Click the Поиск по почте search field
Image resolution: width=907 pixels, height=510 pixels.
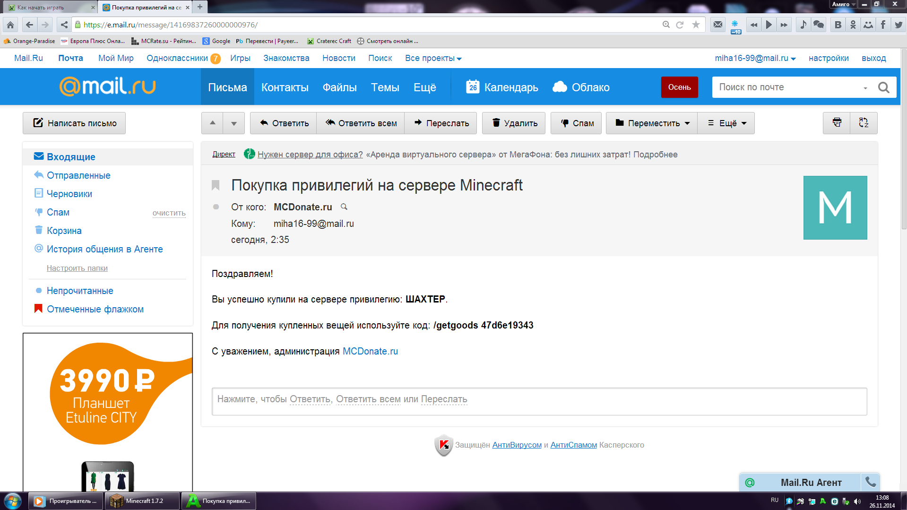[x=787, y=87]
